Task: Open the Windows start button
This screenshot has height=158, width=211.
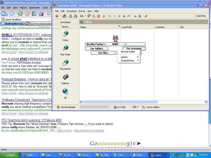Action: click(x=10, y=155)
